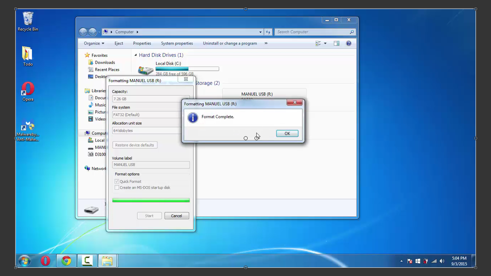The image size is (491, 276).
Task: Click the search magnifier icon
Action: click(352, 32)
